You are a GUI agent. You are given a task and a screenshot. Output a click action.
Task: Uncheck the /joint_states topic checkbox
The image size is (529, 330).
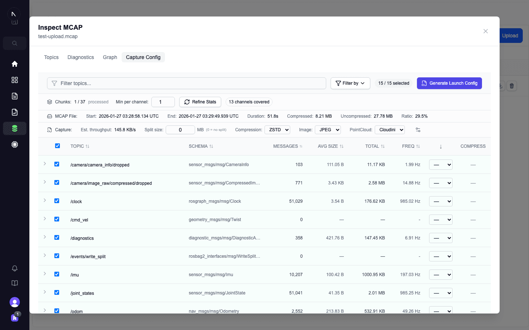[57, 292]
